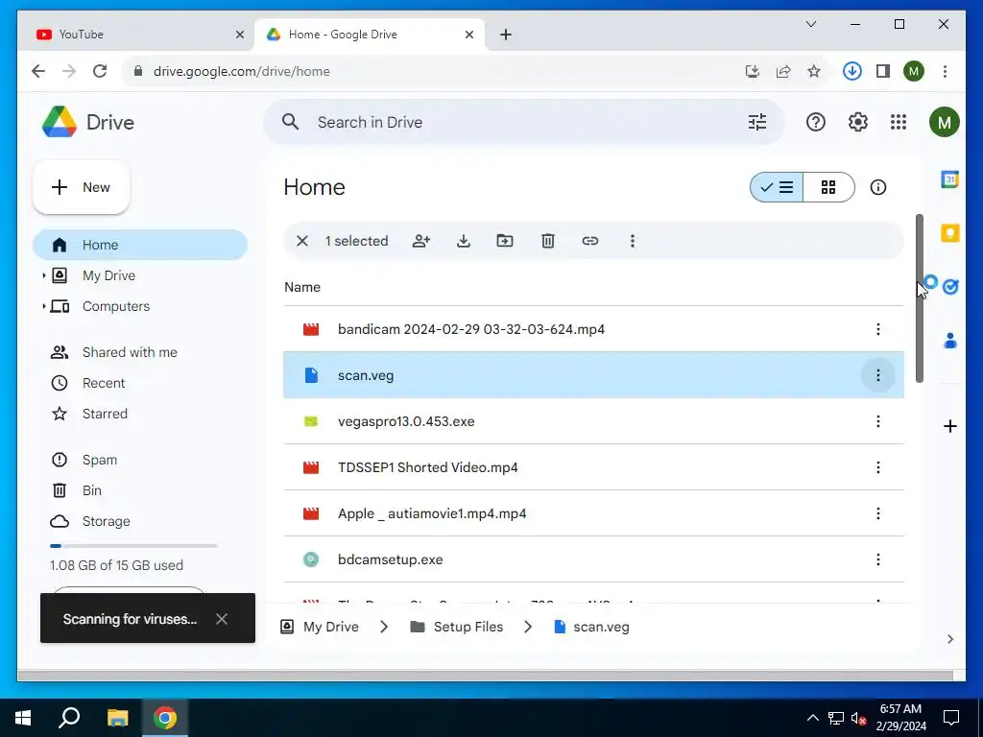Click the Search in Drive field
Viewport: 983px width, 737px height.
523,122
